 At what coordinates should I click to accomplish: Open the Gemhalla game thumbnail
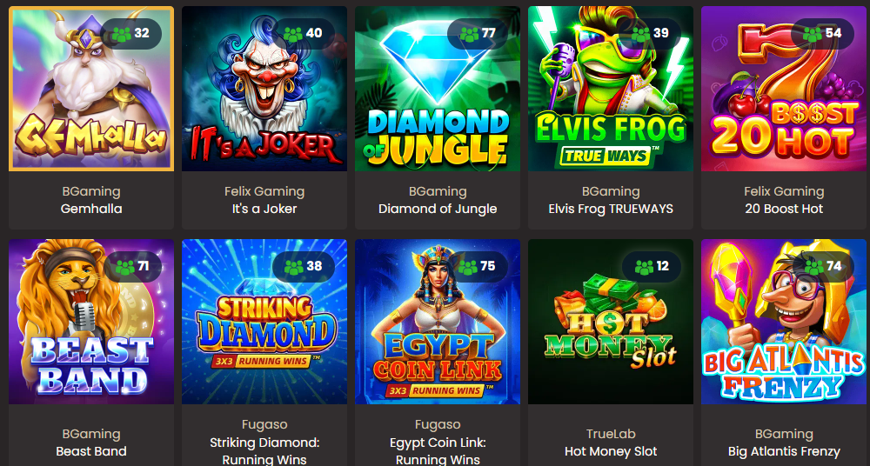[x=91, y=89]
